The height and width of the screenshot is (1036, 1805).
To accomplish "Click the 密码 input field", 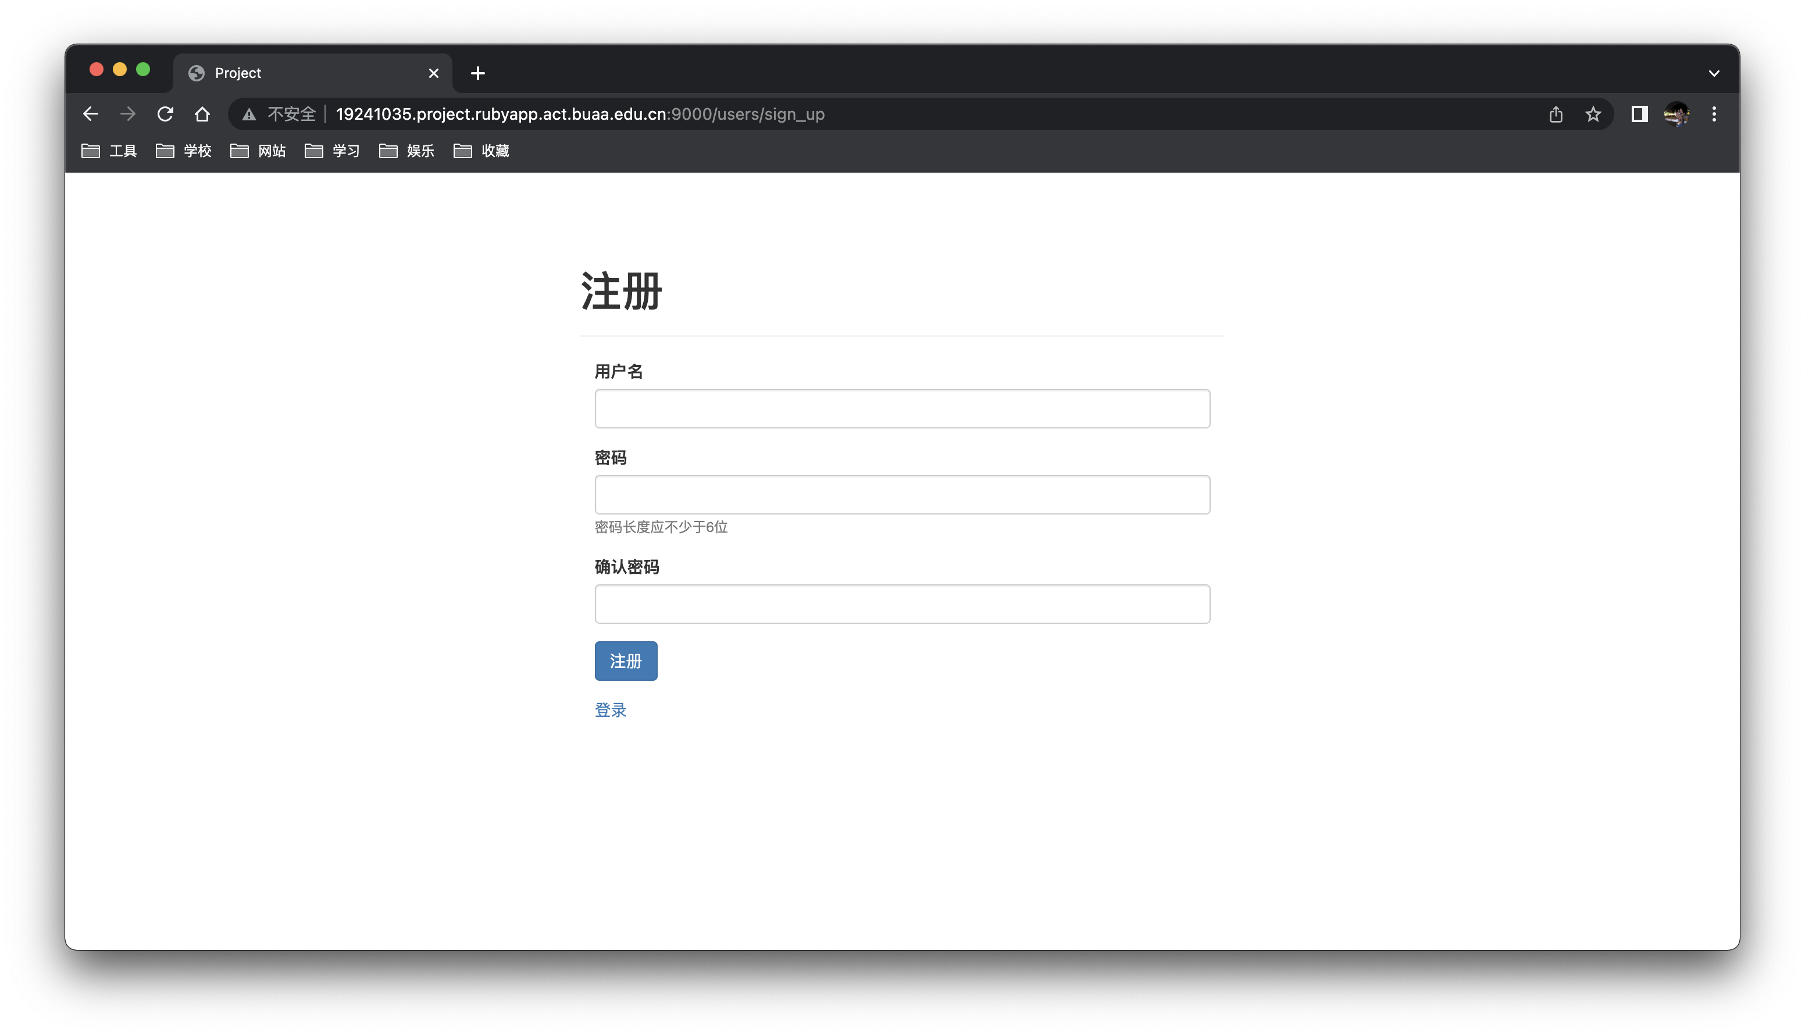I will pyautogui.click(x=902, y=495).
